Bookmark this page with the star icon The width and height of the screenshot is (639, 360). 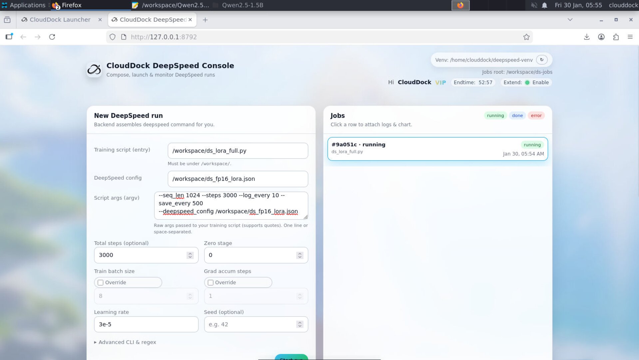click(526, 37)
